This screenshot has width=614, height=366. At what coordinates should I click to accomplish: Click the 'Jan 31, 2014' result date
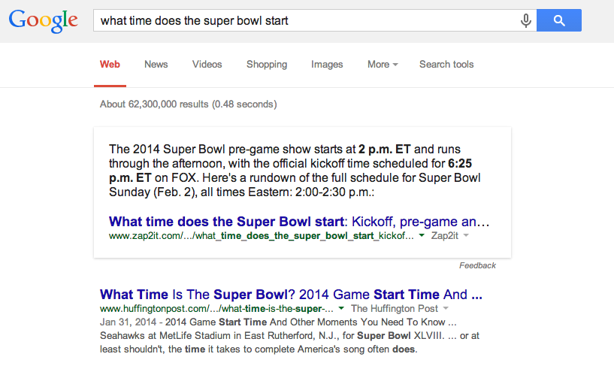(x=128, y=322)
